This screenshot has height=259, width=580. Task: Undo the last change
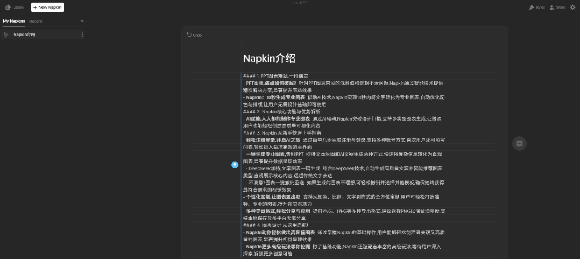[x=194, y=35]
